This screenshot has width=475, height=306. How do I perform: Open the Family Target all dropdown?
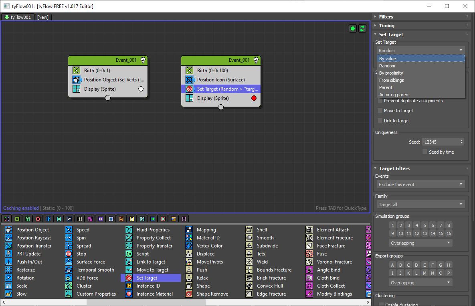[420, 205]
